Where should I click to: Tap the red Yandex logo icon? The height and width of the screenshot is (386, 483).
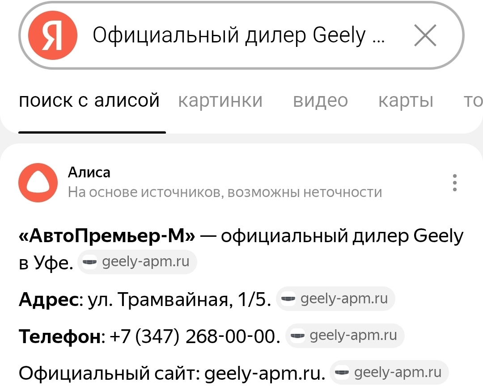point(53,35)
